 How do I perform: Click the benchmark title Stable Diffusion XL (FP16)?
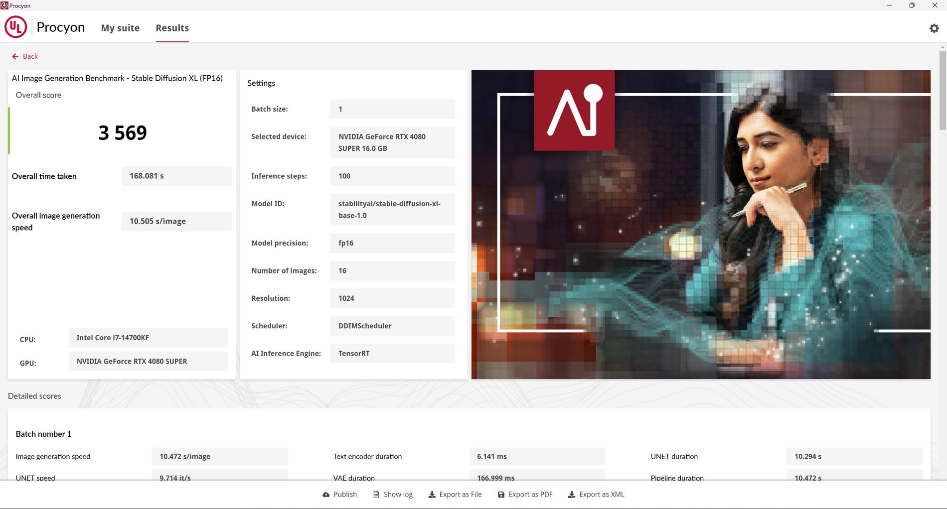coord(117,78)
